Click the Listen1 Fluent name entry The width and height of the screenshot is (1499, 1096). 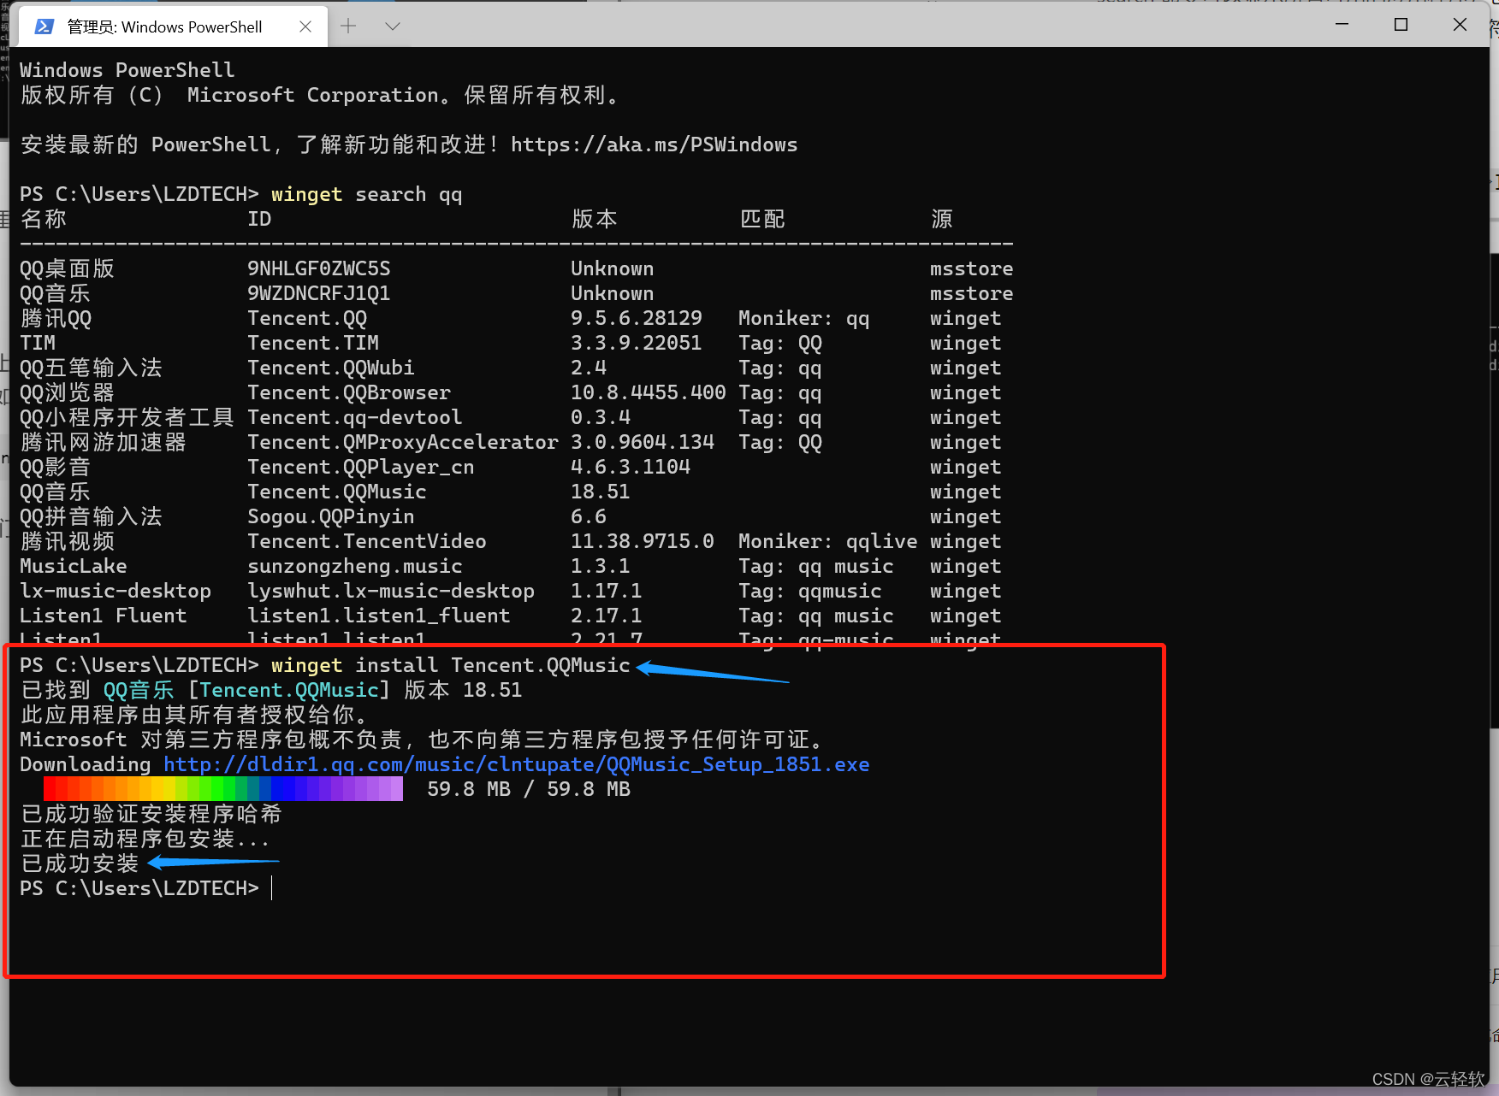(104, 616)
